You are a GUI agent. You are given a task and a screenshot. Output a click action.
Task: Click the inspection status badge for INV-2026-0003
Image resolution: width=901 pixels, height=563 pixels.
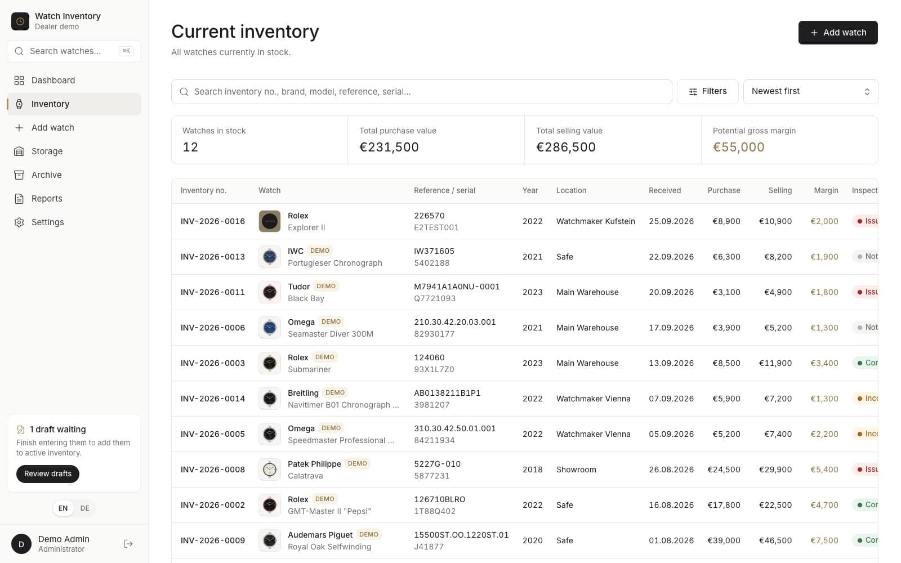pos(866,363)
